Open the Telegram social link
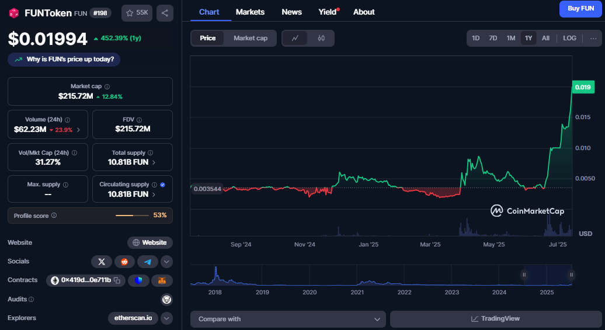 [148, 262]
